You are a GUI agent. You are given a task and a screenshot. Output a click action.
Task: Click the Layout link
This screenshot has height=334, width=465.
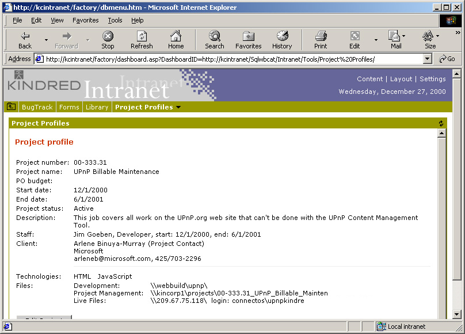click(x=401, y=79)
